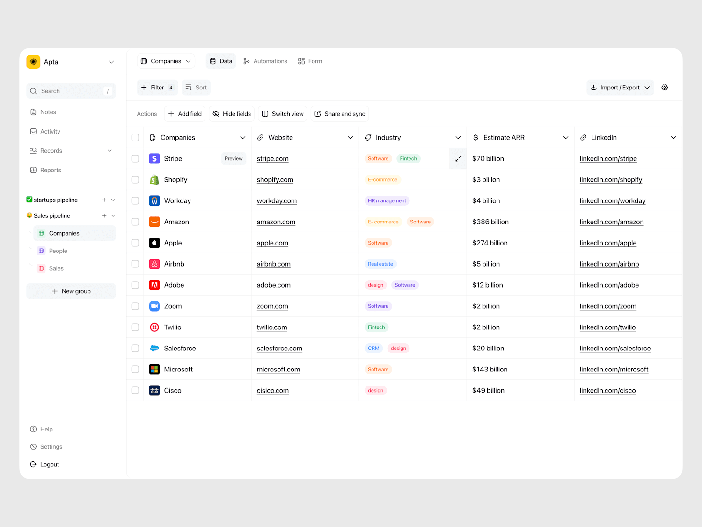Open the Import / Export dropdown

pos(620,88)
